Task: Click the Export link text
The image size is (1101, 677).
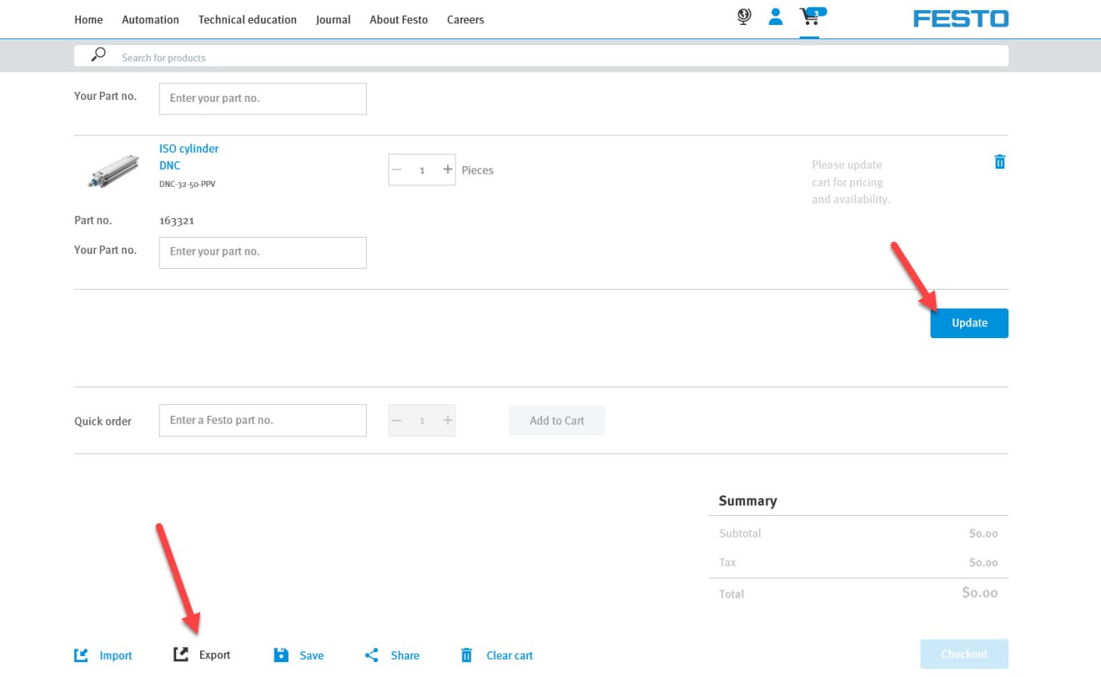Action: 214,655
